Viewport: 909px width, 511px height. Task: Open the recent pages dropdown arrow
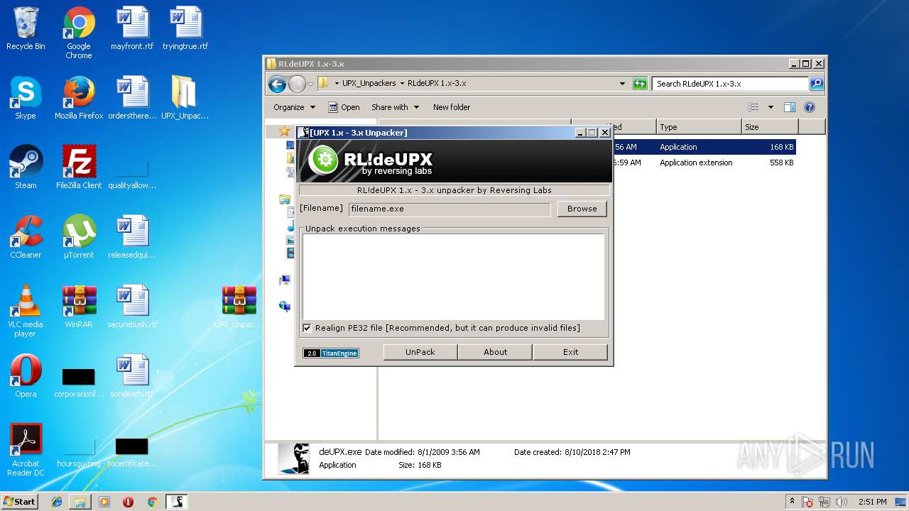(x=310, y=84)
